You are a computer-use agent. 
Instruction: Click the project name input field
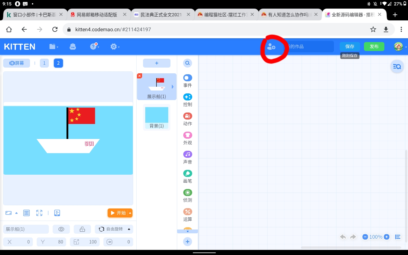[309, 47]
